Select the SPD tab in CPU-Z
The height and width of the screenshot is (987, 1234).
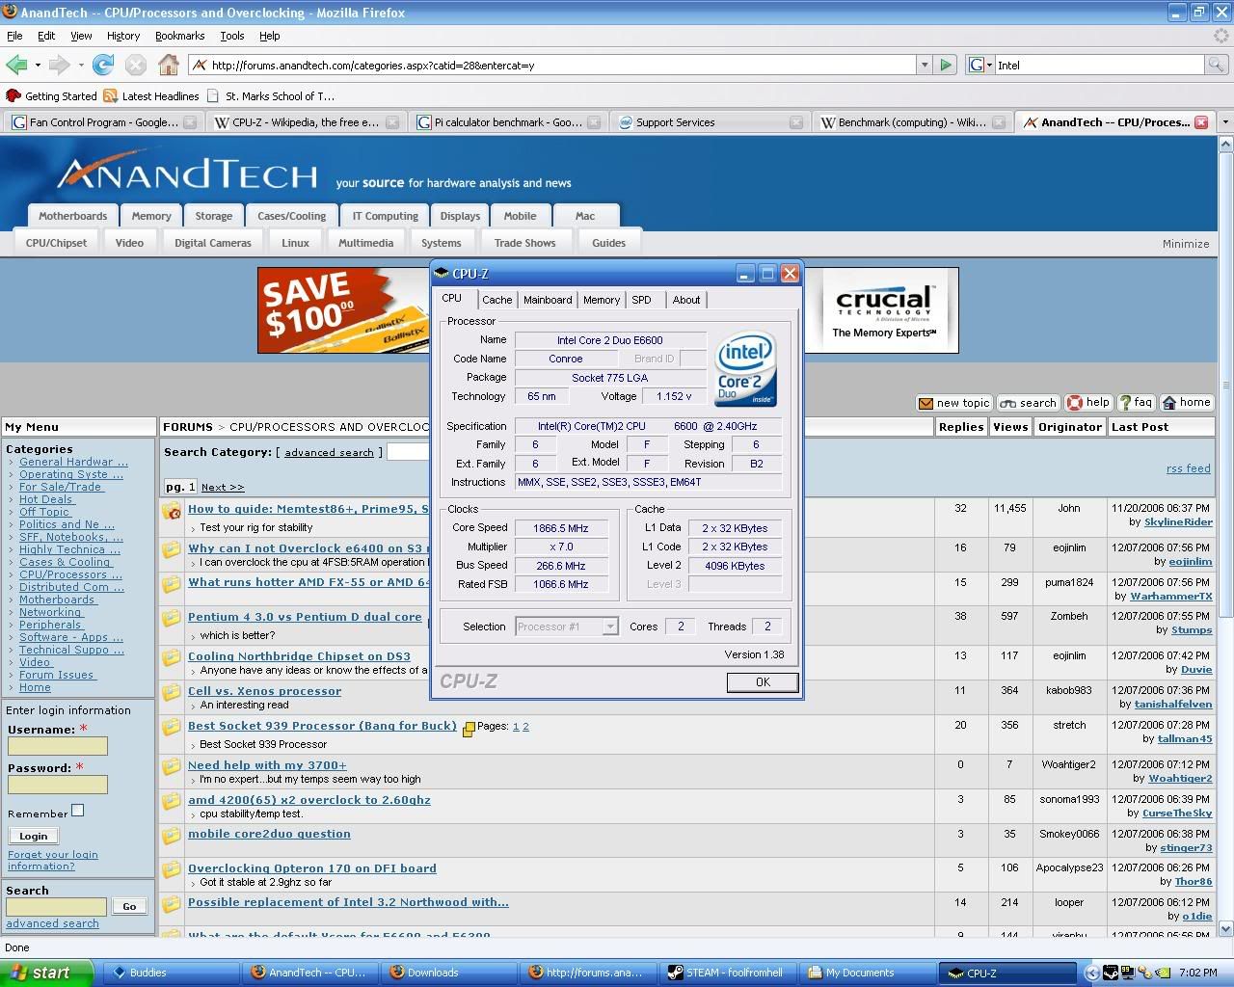point(641,300)
